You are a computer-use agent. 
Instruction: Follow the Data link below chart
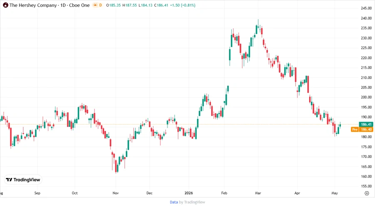pos(174,202)
